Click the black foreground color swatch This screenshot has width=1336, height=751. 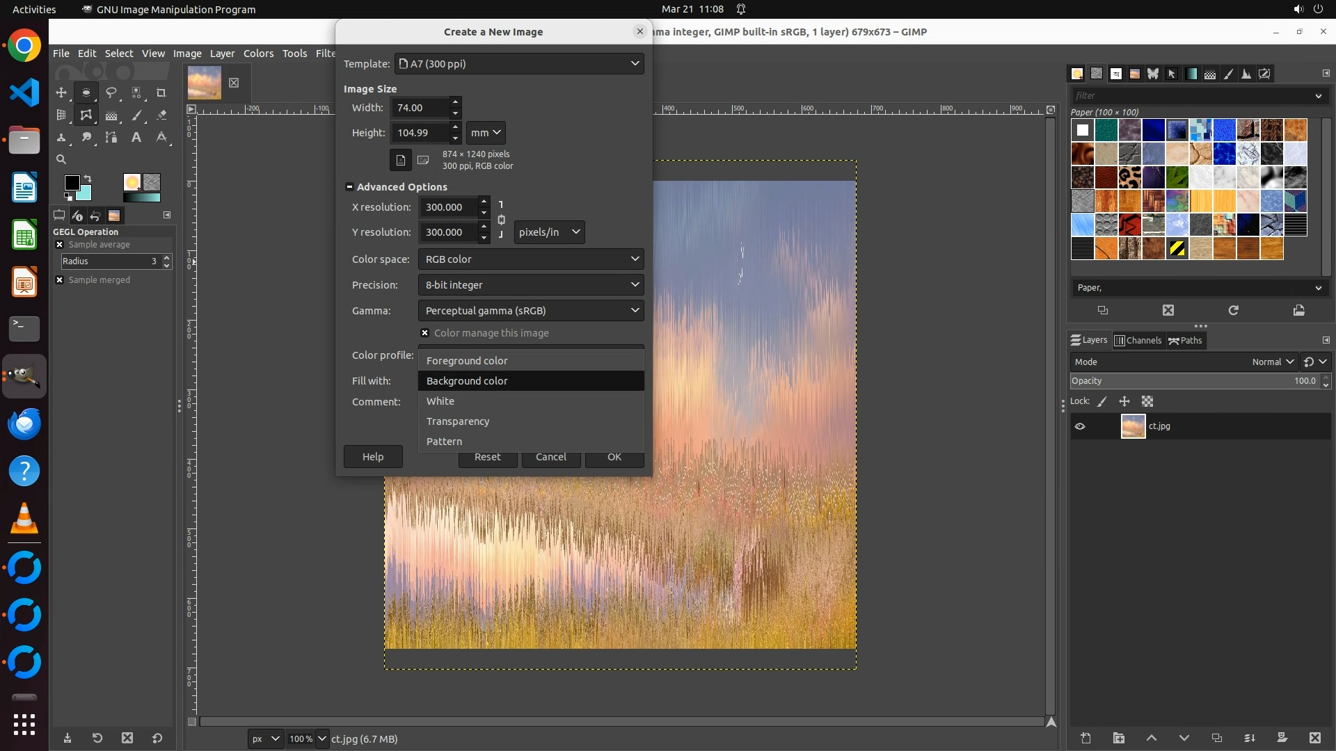point(71,182)
